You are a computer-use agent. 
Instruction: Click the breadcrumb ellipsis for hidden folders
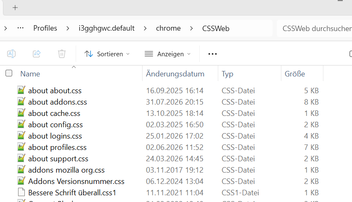(21, 28)
